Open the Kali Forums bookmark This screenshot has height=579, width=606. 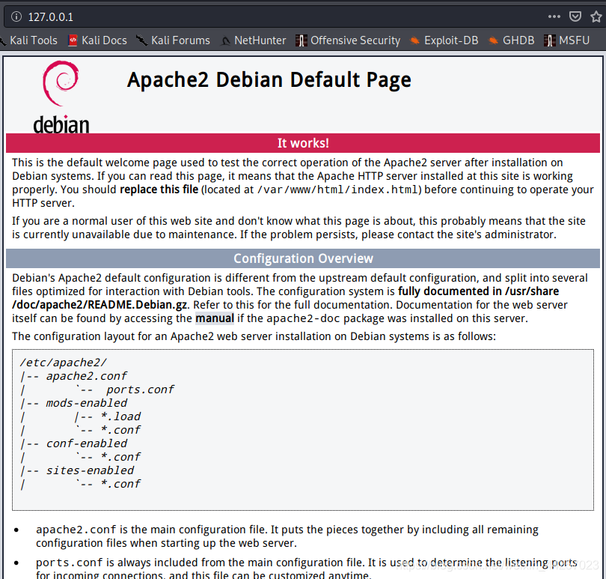coord(173,40)
